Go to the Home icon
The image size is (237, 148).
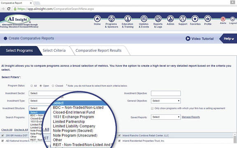click(97, 19)
